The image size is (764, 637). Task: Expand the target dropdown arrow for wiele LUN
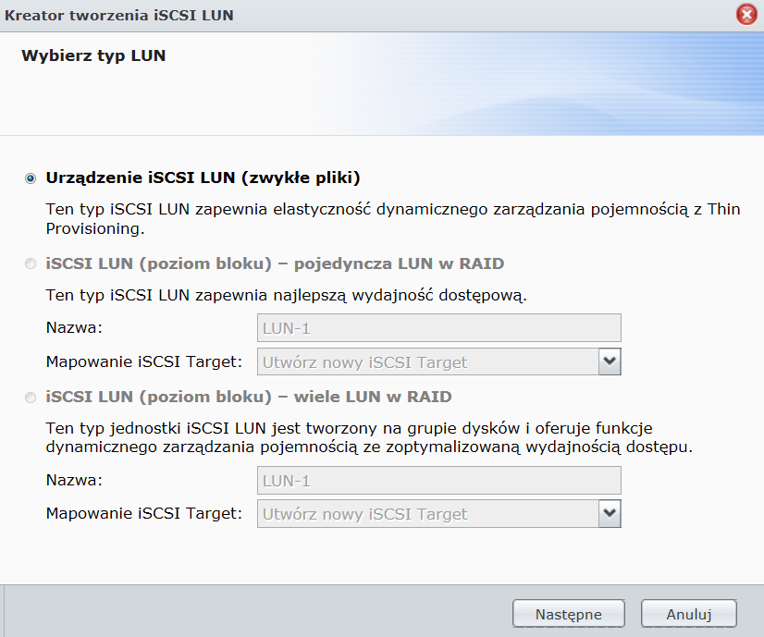(609, 513)
